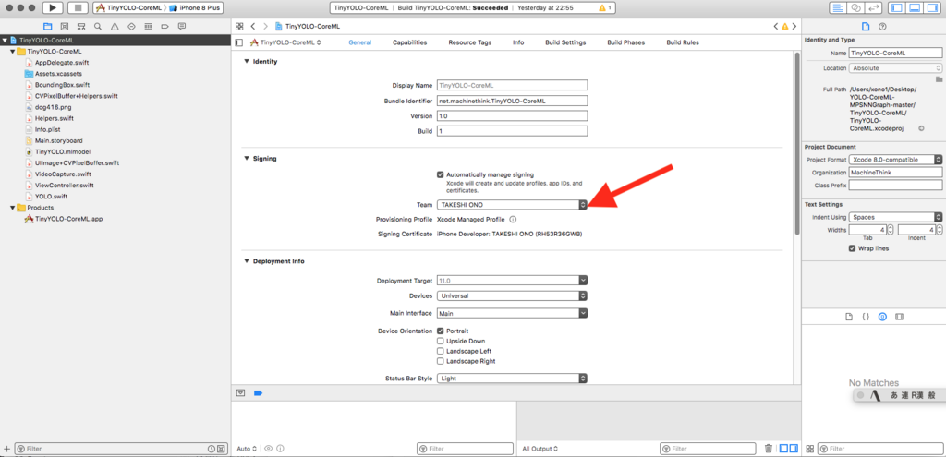The height and width of the screenshot is (457, 946).
Task: Click the Bundle Identifier field
Action: (x=512, y=101)
